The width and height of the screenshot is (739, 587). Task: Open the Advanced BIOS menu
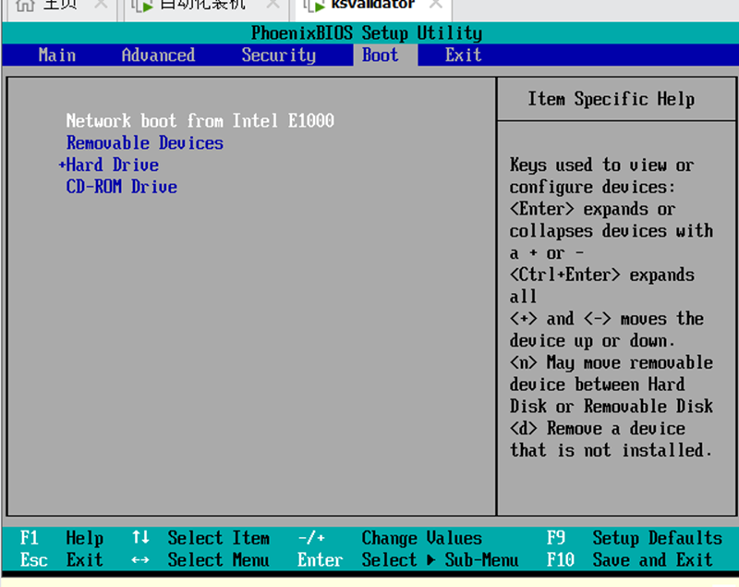click(157, 55)
